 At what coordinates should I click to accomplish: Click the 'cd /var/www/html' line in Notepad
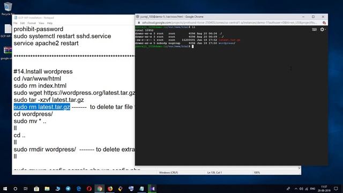pos(38,79)
